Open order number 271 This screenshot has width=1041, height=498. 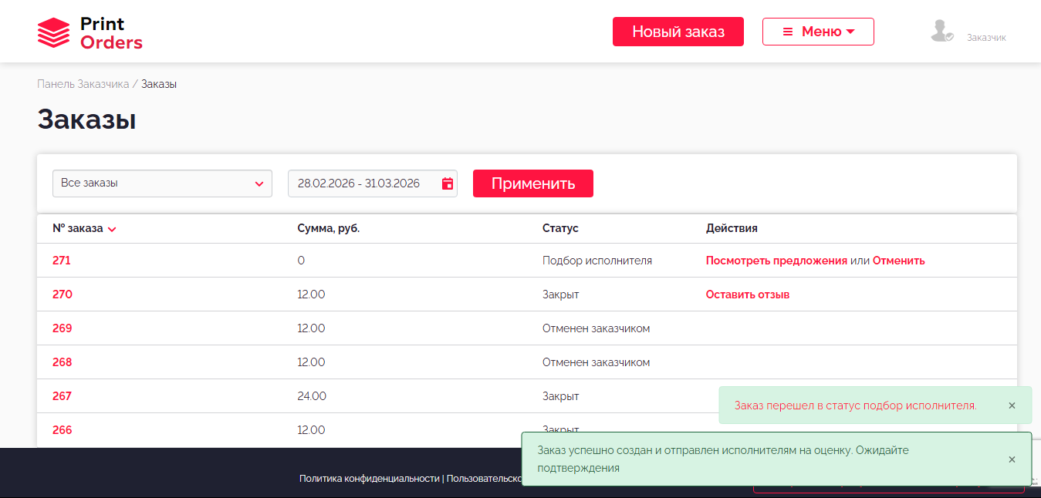62,261
